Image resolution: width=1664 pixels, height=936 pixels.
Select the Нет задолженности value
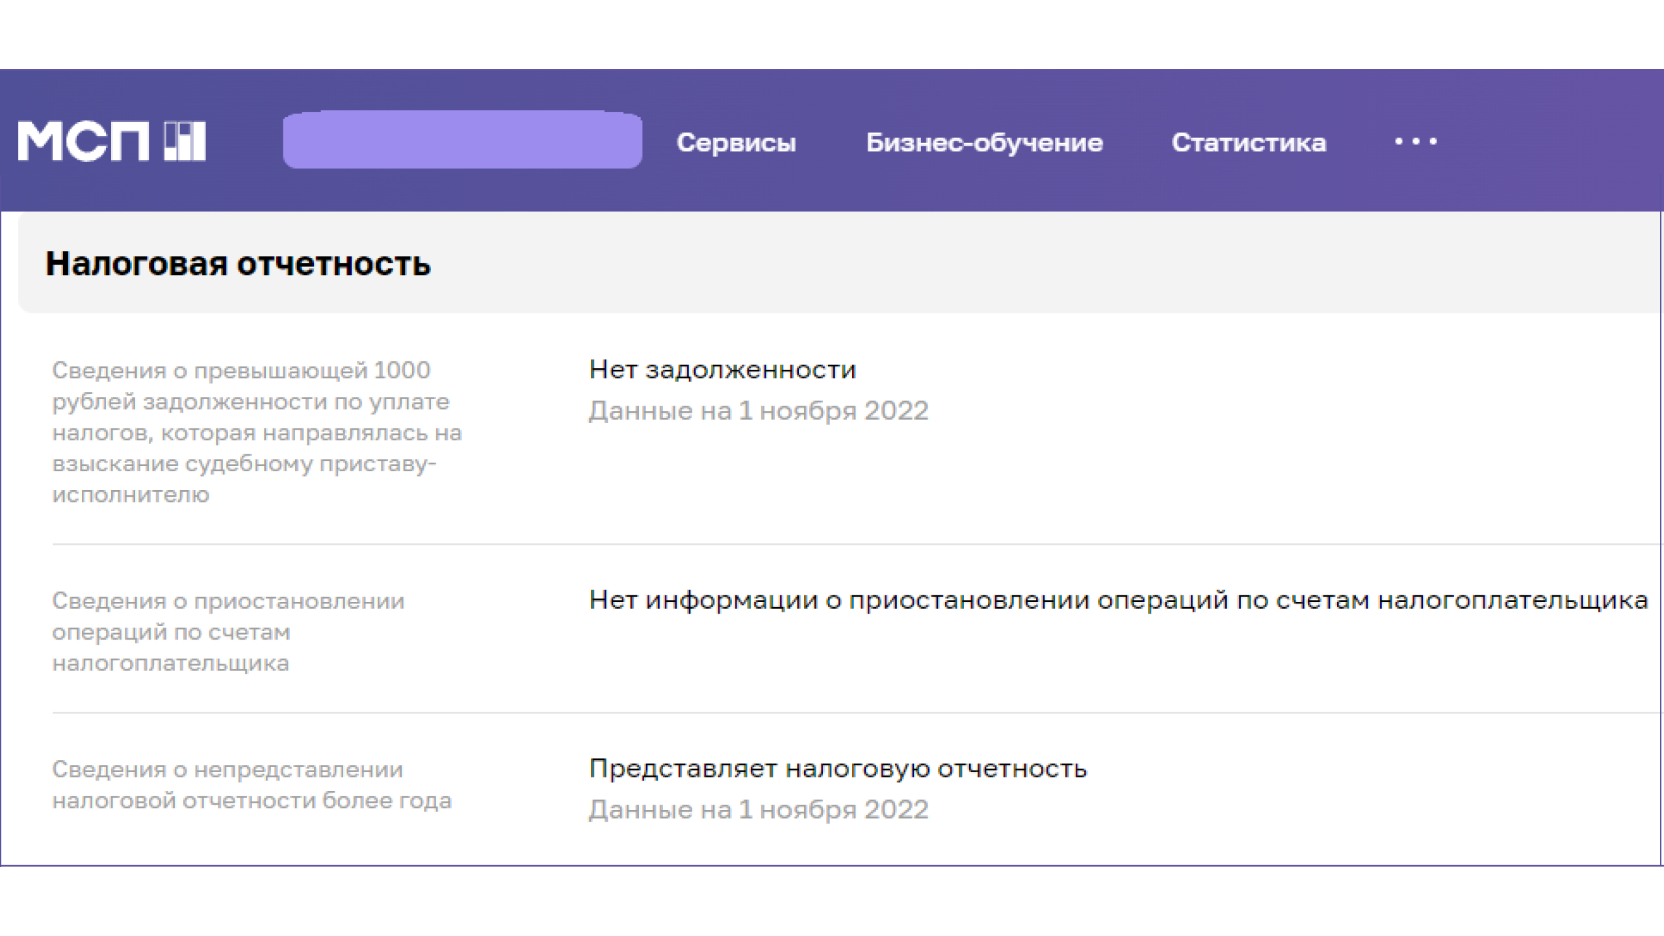point(723,369)
